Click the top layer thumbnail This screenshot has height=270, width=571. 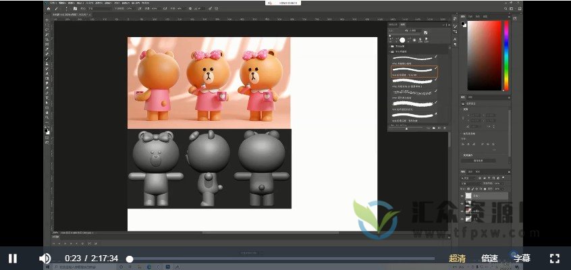(x=468, y=196)
